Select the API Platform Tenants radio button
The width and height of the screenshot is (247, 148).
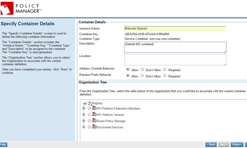coord(89,114)
